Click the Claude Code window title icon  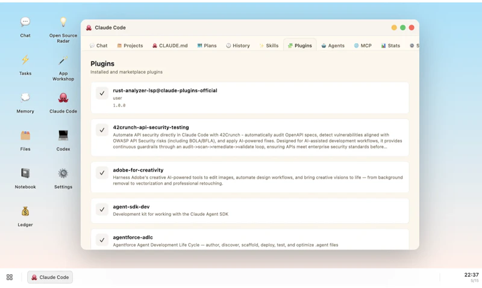89,28
